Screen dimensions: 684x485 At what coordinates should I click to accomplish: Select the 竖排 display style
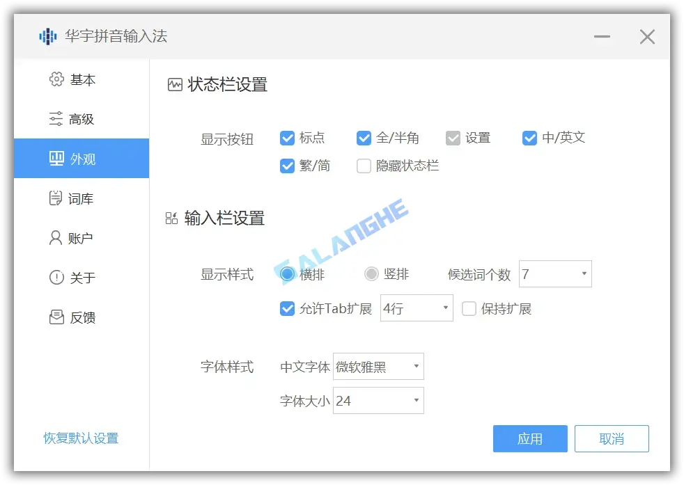[x=371, y=273]
